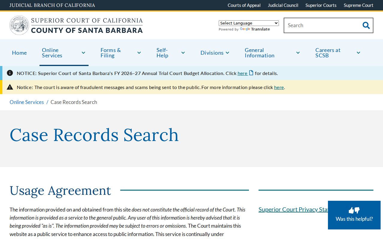This screenshot has width=383, height=239.
Task: Expand the Self-Help menu chevron
Action: (183, 53)
